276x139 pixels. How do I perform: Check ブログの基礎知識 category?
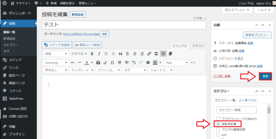(x=218, y=129)
